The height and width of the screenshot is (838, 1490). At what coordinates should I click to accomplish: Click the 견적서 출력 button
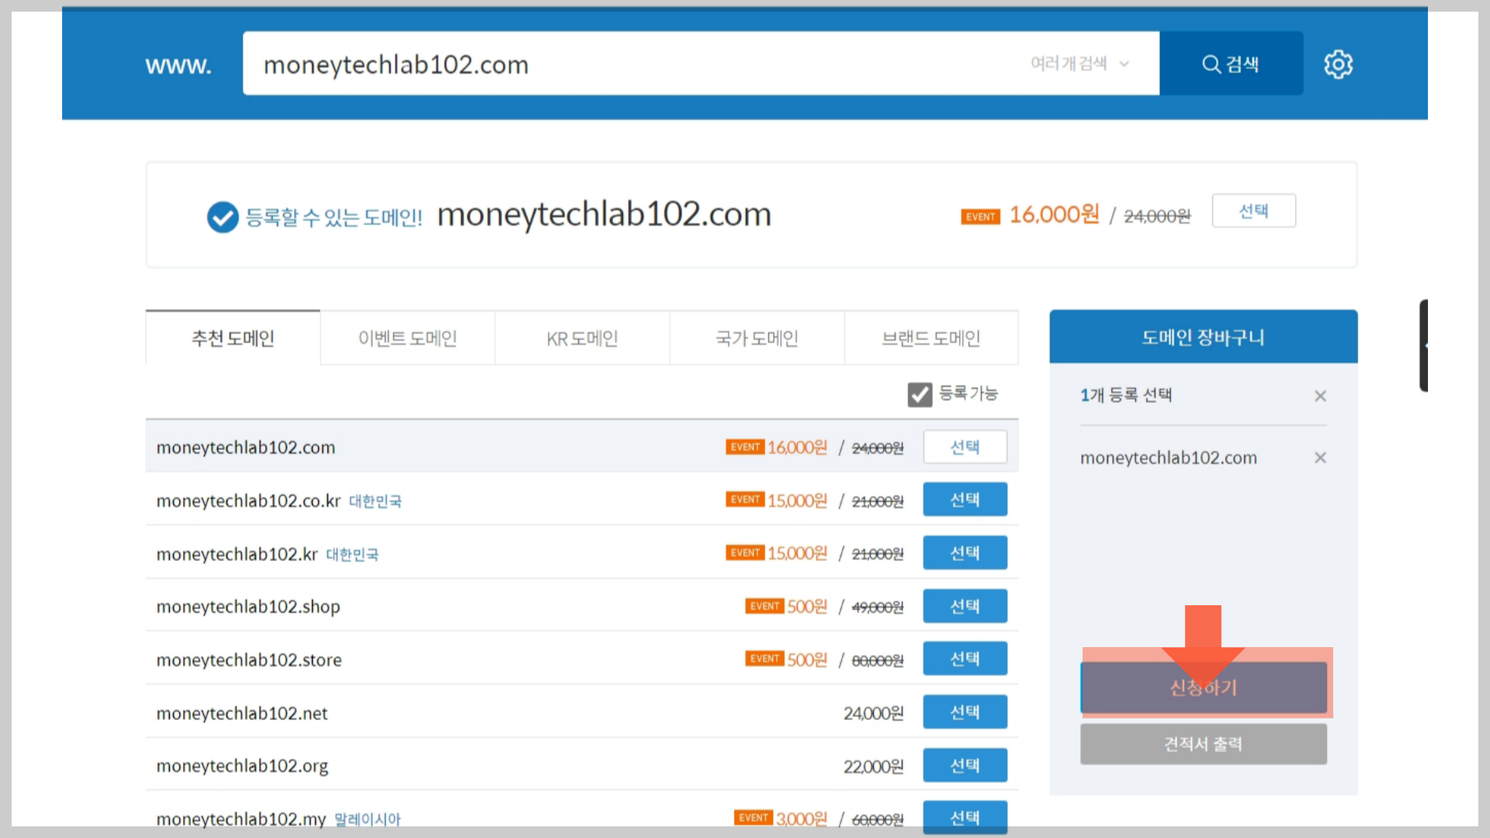click(1203, 744)
